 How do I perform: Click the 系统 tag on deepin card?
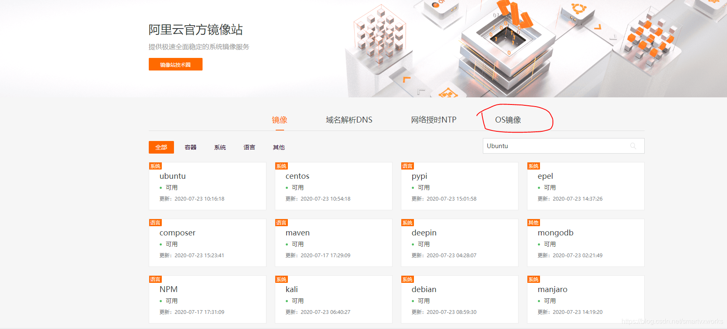pyautogui.click(x=408, y=223)
